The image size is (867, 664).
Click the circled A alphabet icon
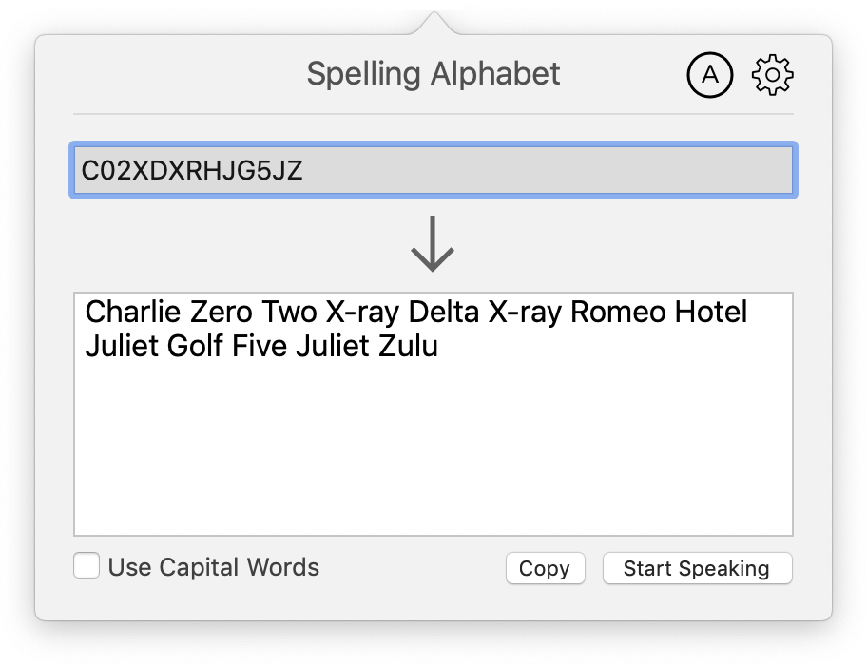tap(710, 73)
